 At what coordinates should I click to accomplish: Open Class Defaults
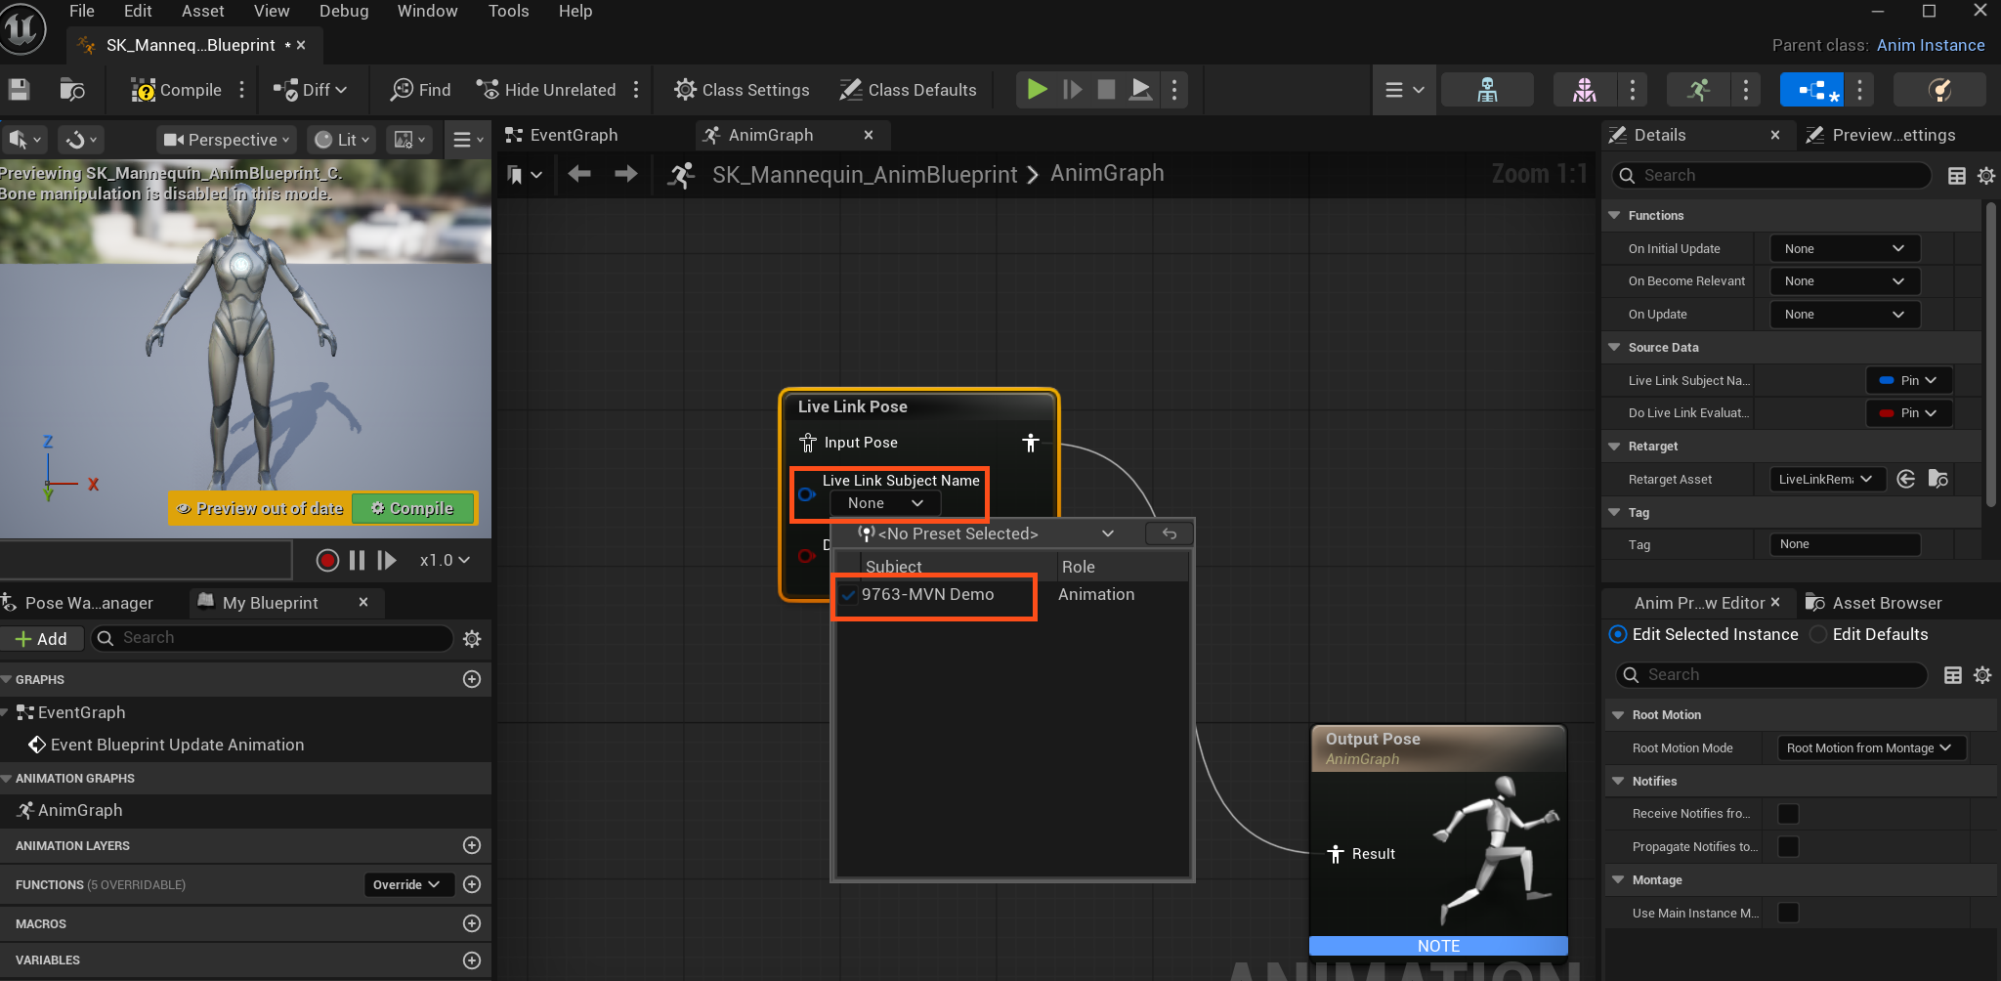point(908,90)
